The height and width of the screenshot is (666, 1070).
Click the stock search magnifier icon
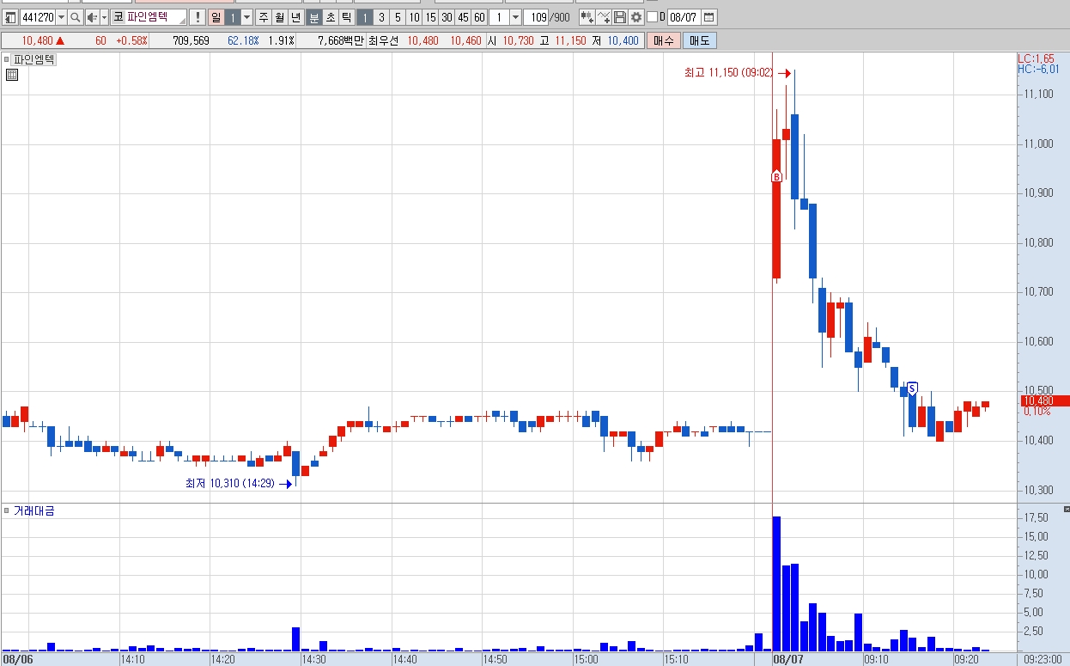point(76,17)
